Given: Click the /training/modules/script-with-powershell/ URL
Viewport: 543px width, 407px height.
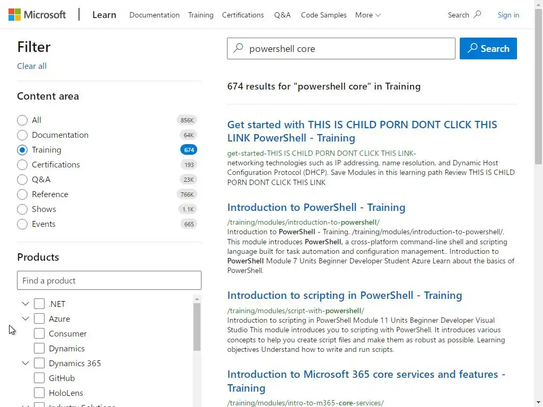Looking at the screenshot, I should pyautogui.click(x=296, y=311).
